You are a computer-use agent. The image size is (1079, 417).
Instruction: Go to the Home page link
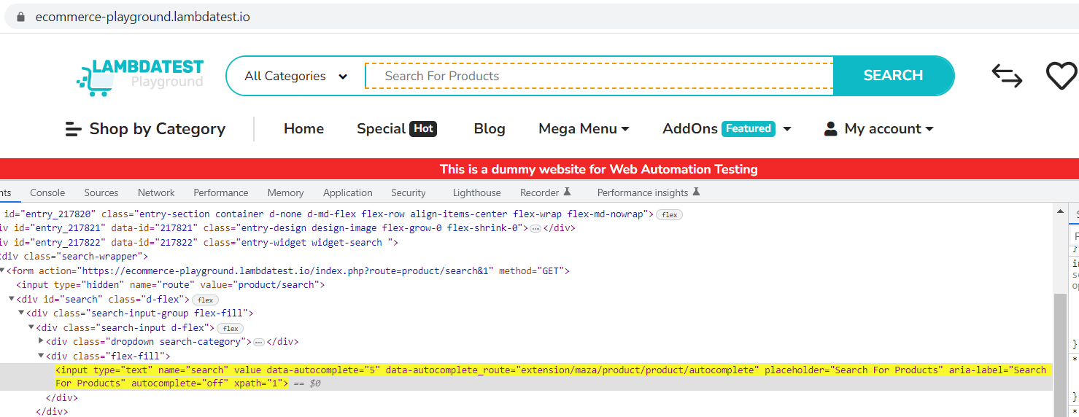click(x=303, y=129)
